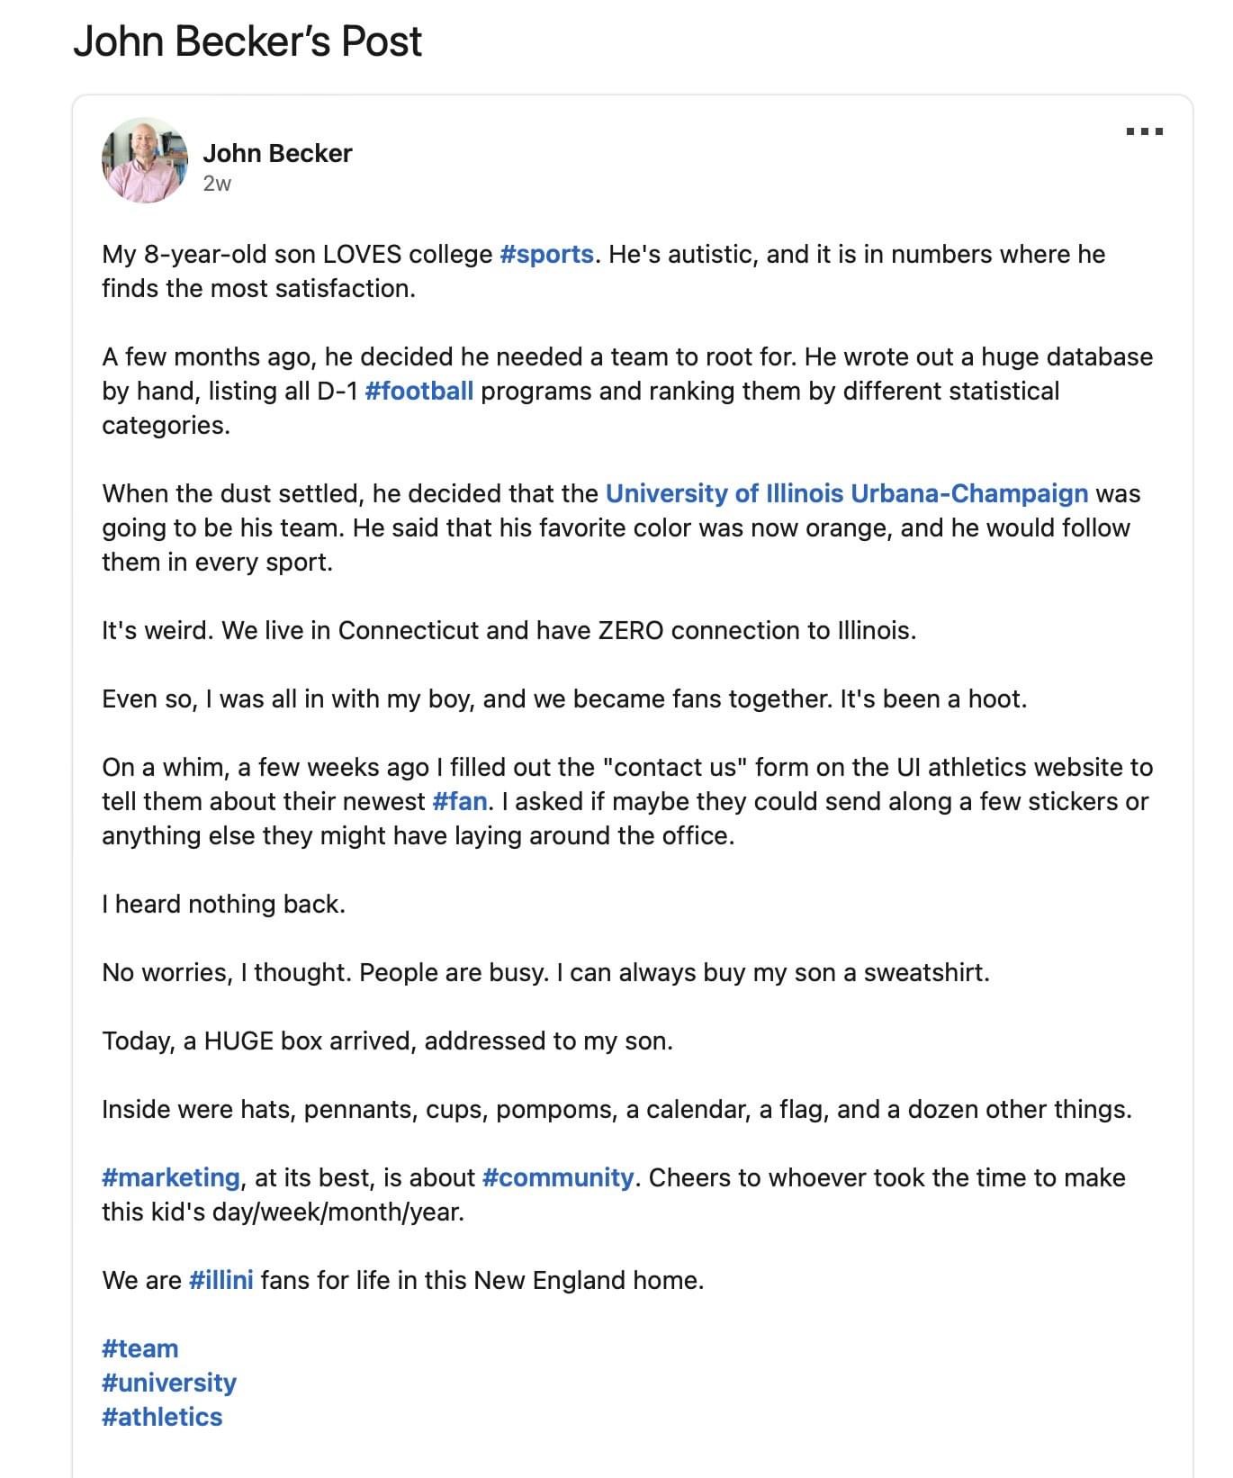Screen dimensions: 1233x1478
Task: Visit University of Illinois Urbana-Champaign page link
Action: pyautogui.click(x=846, y=493)
